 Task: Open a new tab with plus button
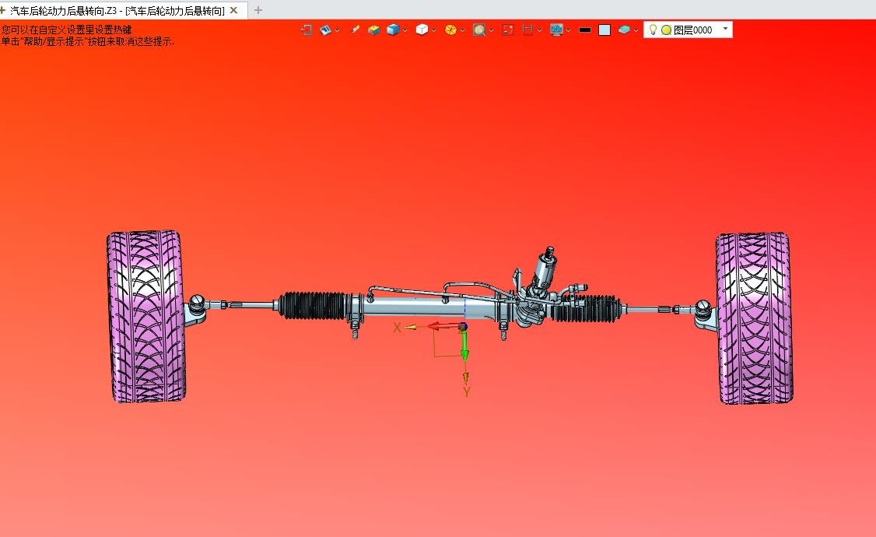tap(258, 10)
